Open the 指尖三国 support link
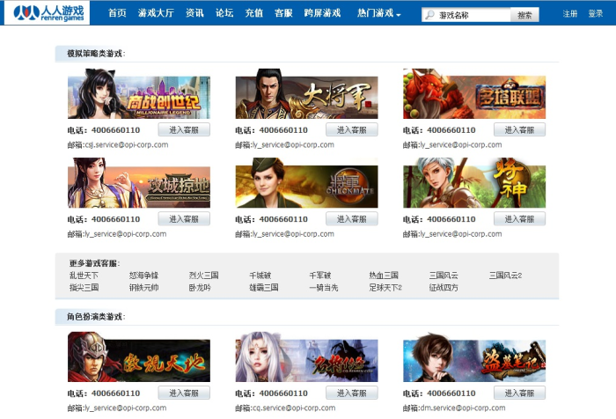616x419 pixels. 84,288
